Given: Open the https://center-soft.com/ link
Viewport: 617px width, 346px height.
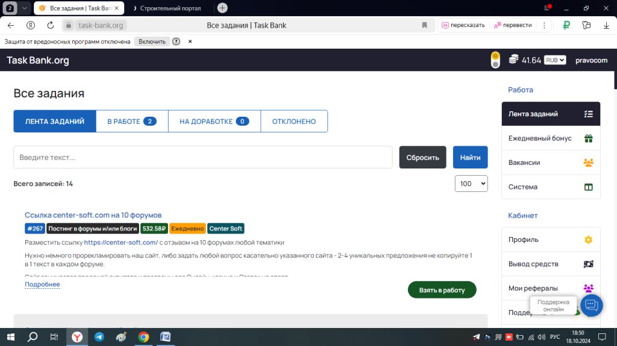Looking at the screenshot, I should [121, 242].
